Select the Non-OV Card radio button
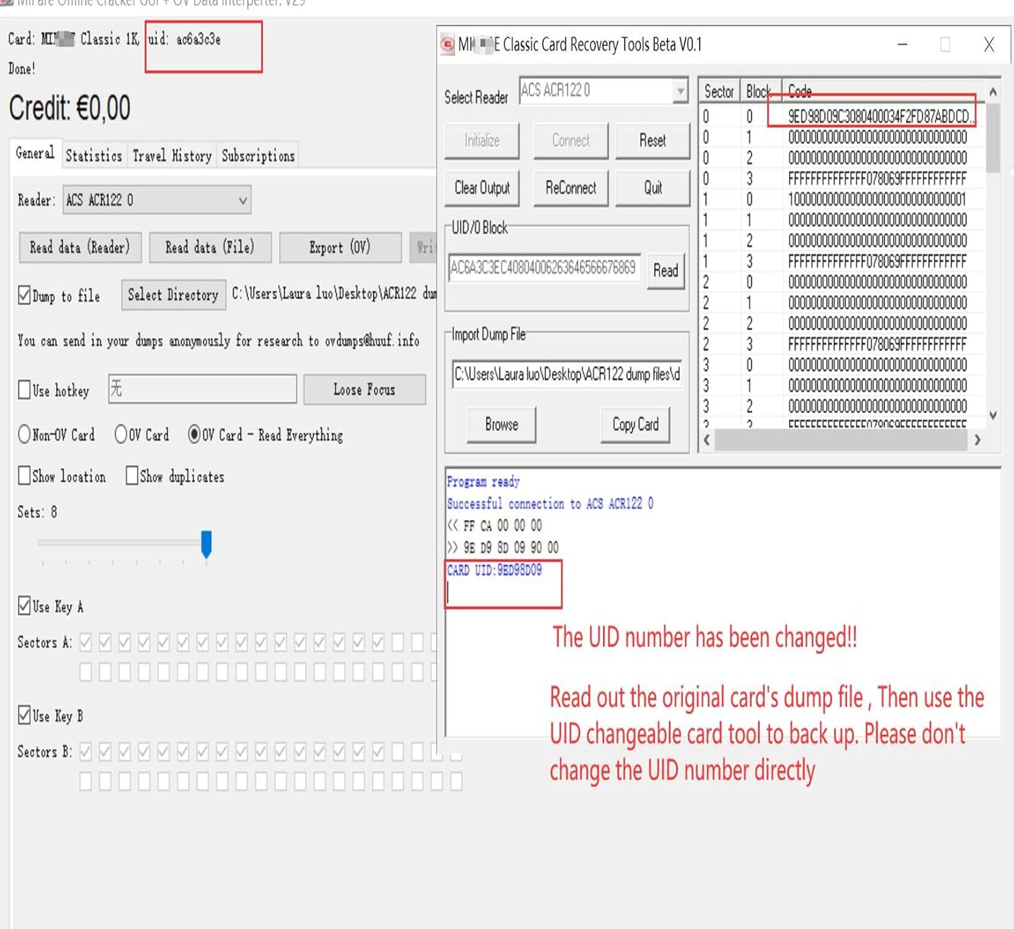Image resolution: width=1014 pixels, height=929 pixels. pos(24,434)
